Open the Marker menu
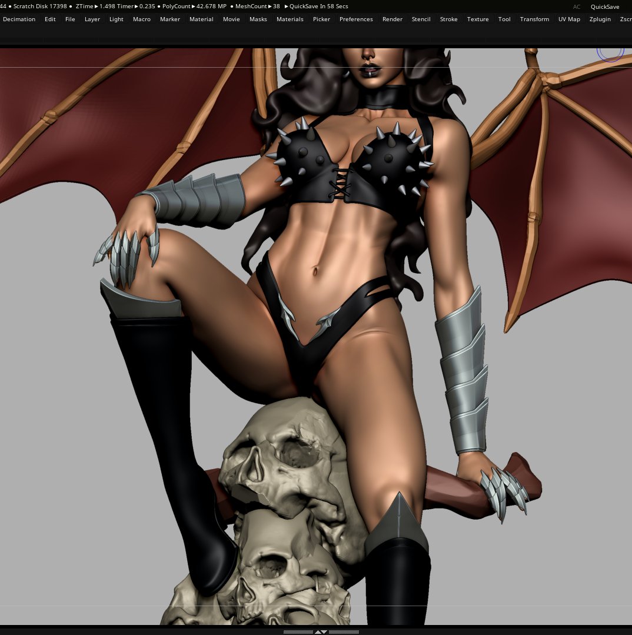This screenshot has width=632, height=635. click(x=170, y=19)
